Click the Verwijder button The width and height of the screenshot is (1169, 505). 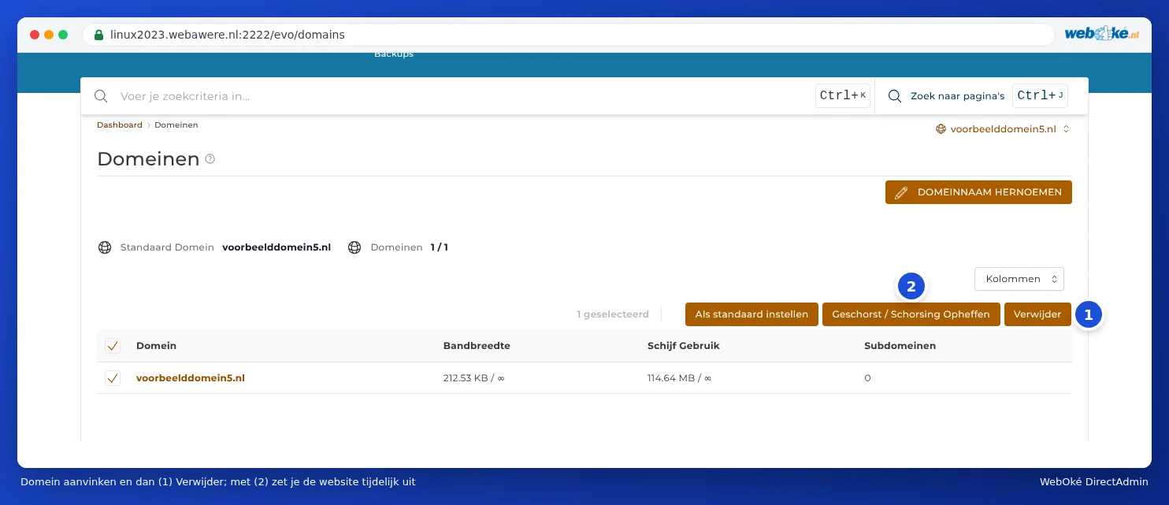tap(1037, 314)
